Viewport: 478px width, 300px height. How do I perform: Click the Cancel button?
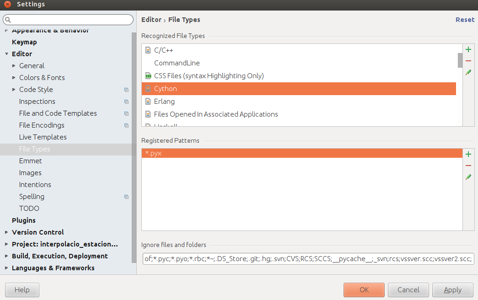[x=408, y=289]
